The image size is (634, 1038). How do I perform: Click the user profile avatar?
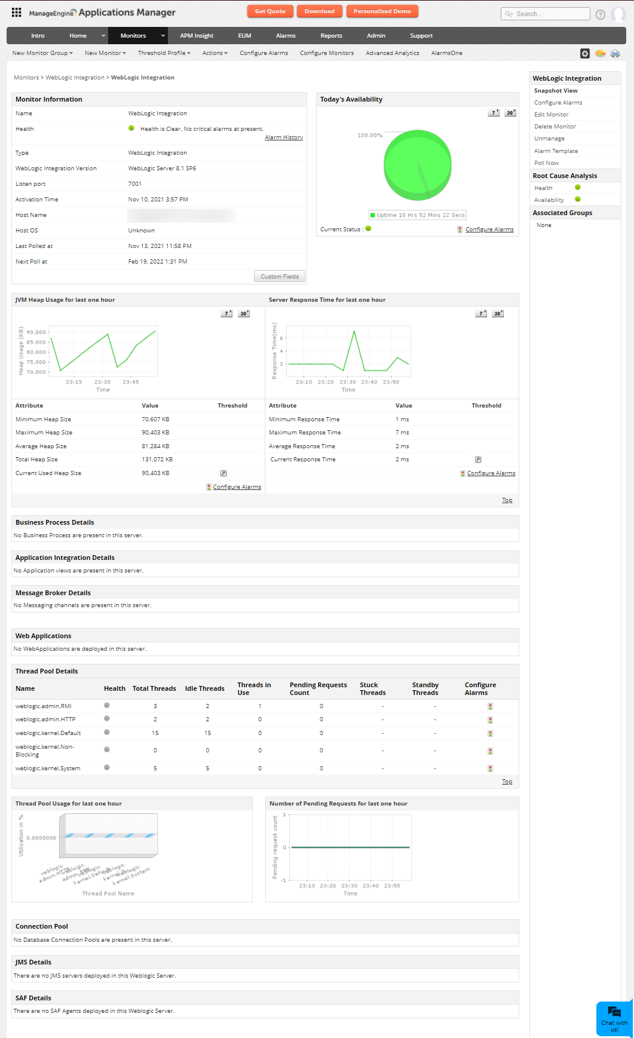point(618,14)
